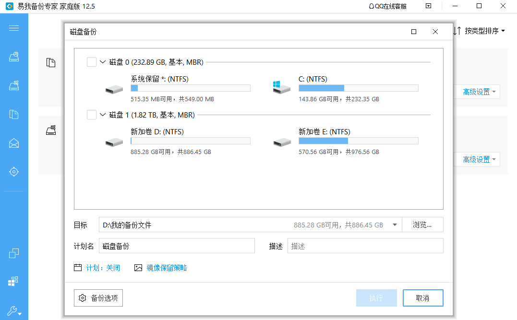Check the 磁盘 0 checkbox
Screen dimensions: 517x320
point(91,62)
